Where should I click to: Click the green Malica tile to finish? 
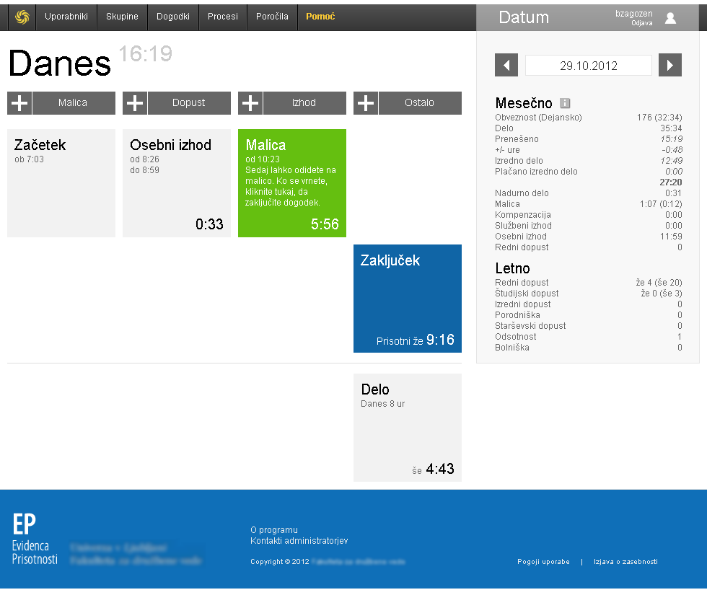(x=292, y=183)
